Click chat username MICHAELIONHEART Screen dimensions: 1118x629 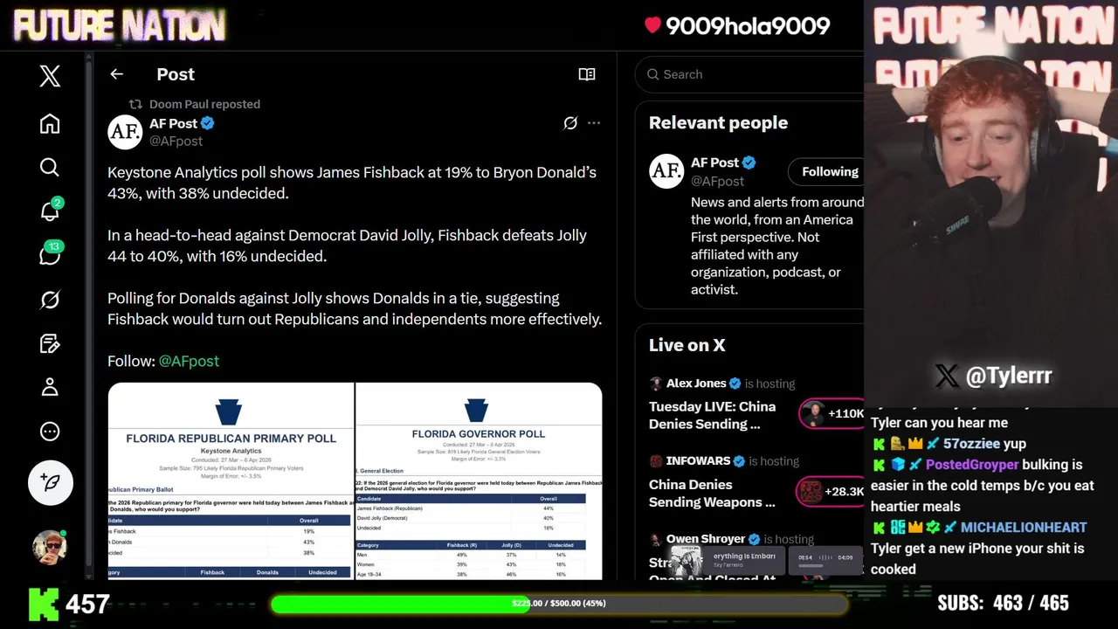click(1024, 528)
